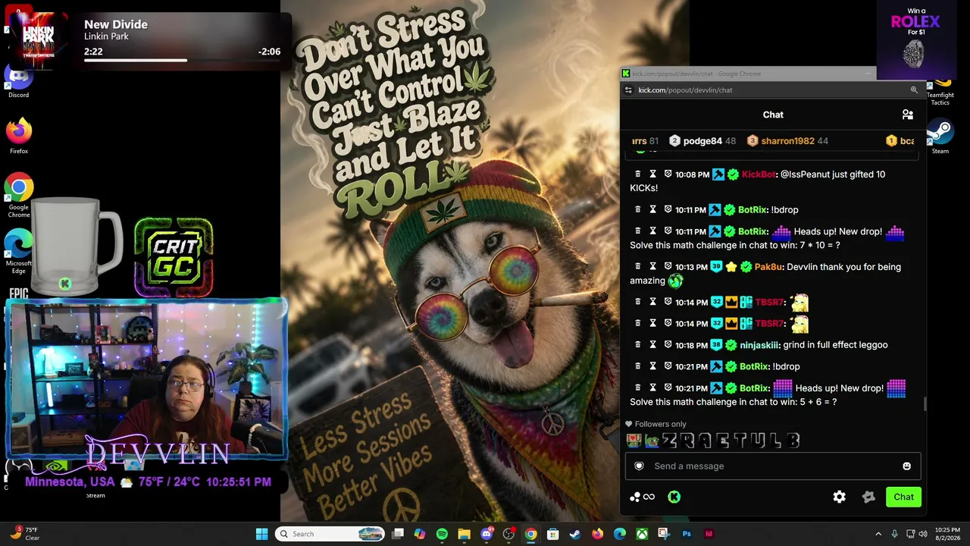Screen dimensions: 970x546
Task: Click ninjaskiii's username in chat
Action: pyautogui.click(x=759, y=345)
